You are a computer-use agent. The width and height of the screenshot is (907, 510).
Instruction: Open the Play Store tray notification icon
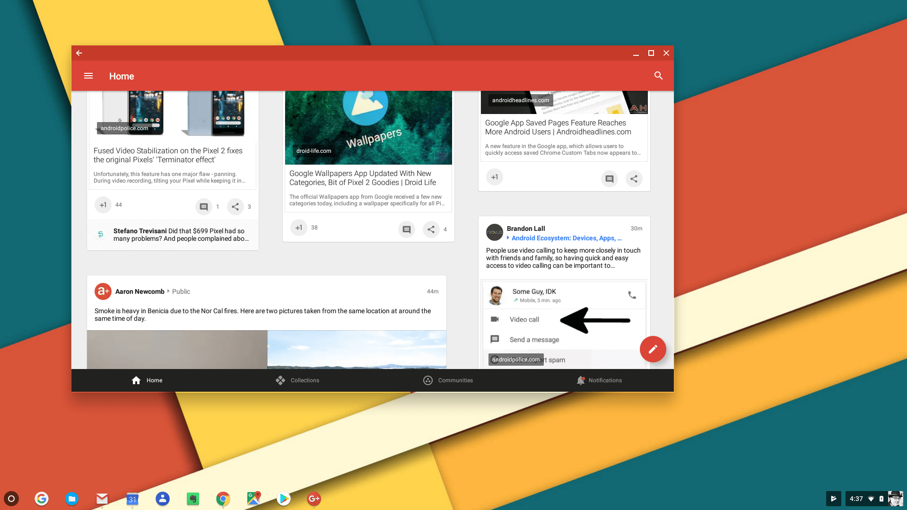coord(834,499)
